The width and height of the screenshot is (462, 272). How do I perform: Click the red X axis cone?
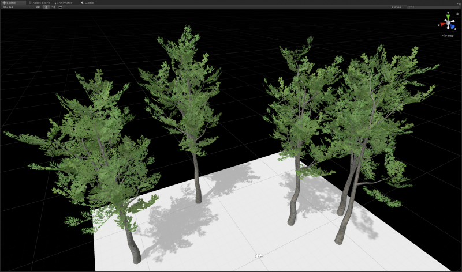(x=442, y=25)
